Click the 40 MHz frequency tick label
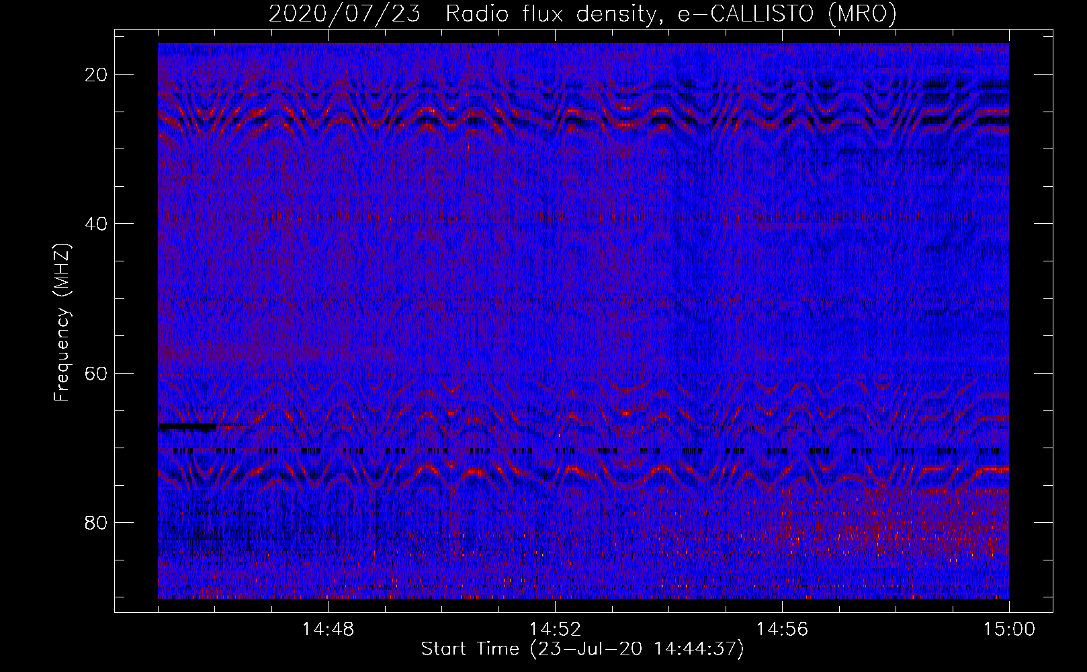The width and height of the screenshot is (1087, 672). point(96,224)
